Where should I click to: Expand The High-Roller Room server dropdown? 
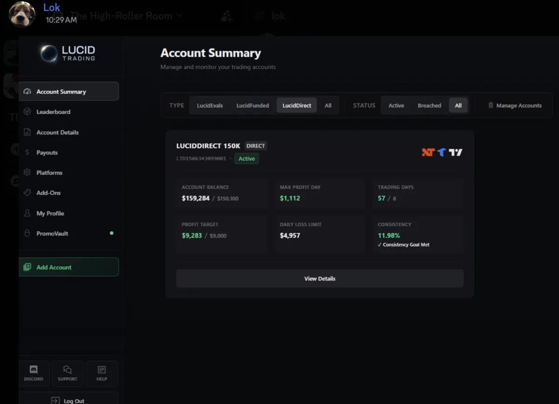point(179,16)
